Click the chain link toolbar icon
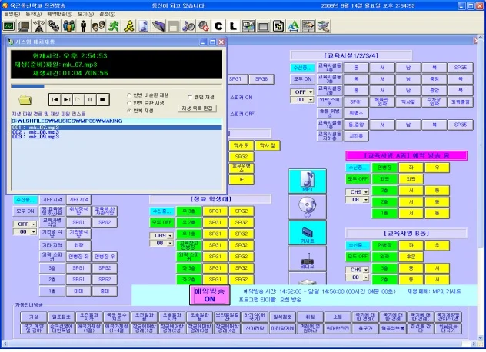Viewport: 486px width, 352px height. click(x=54, y=26)
